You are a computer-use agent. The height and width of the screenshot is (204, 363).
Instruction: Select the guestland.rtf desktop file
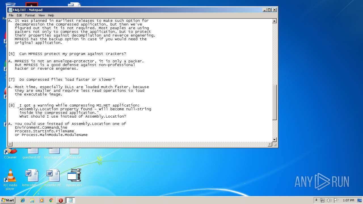pos(31,153)
